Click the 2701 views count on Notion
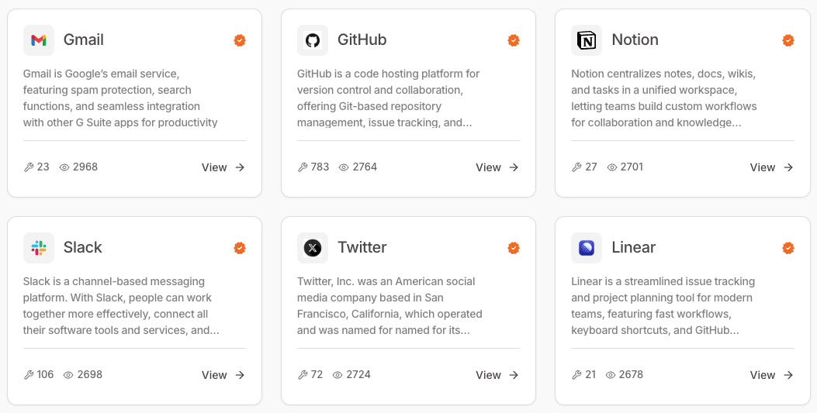The image size is (817, 413). point(632,167)
